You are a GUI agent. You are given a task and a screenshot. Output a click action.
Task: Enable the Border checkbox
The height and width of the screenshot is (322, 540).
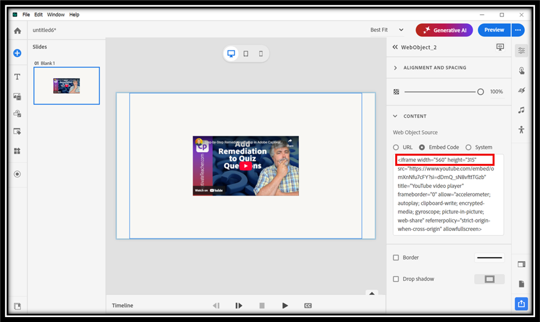tap(396, 258)
